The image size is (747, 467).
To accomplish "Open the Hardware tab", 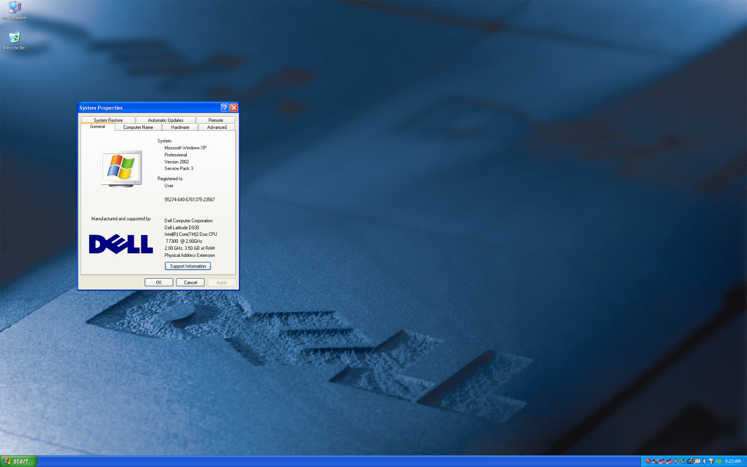I will pyautogui.click(x=180, y=127).
